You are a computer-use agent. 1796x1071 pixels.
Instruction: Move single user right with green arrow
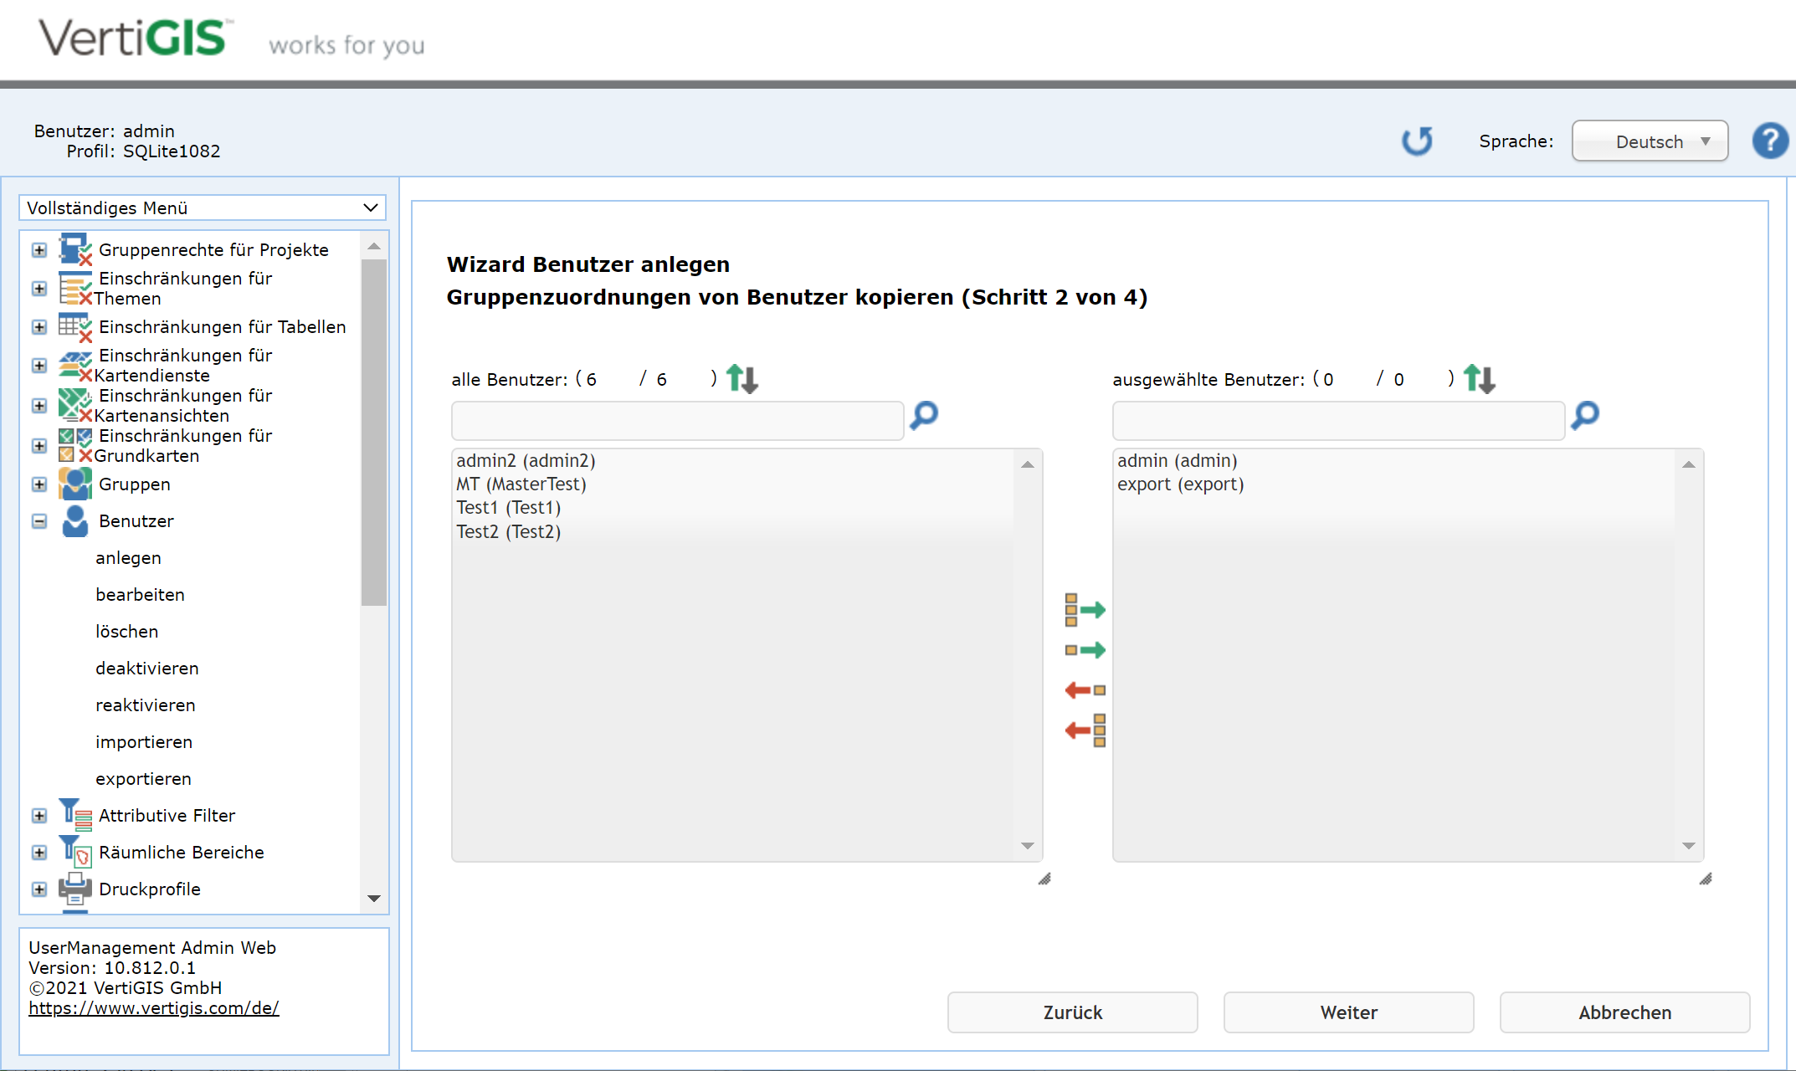click(1085, 650)
